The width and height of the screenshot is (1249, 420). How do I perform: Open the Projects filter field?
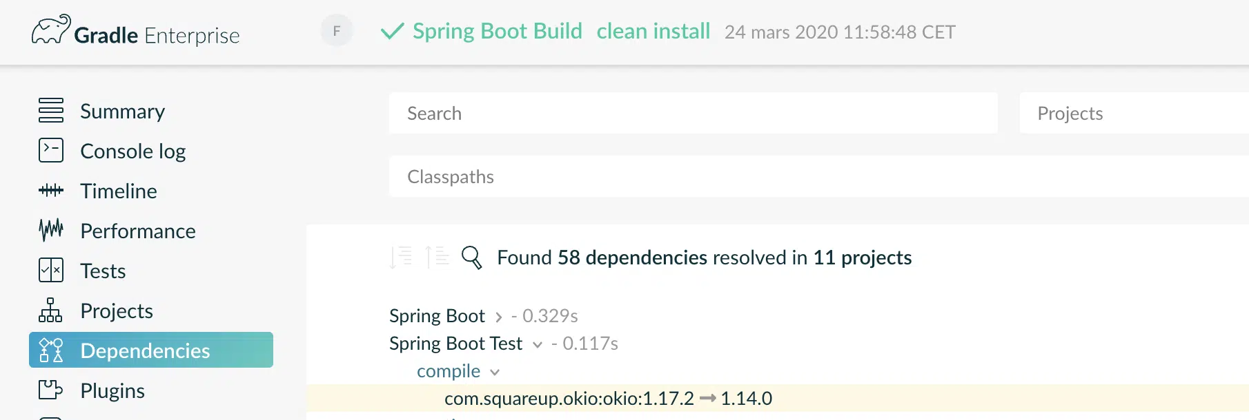point(1134,113)
